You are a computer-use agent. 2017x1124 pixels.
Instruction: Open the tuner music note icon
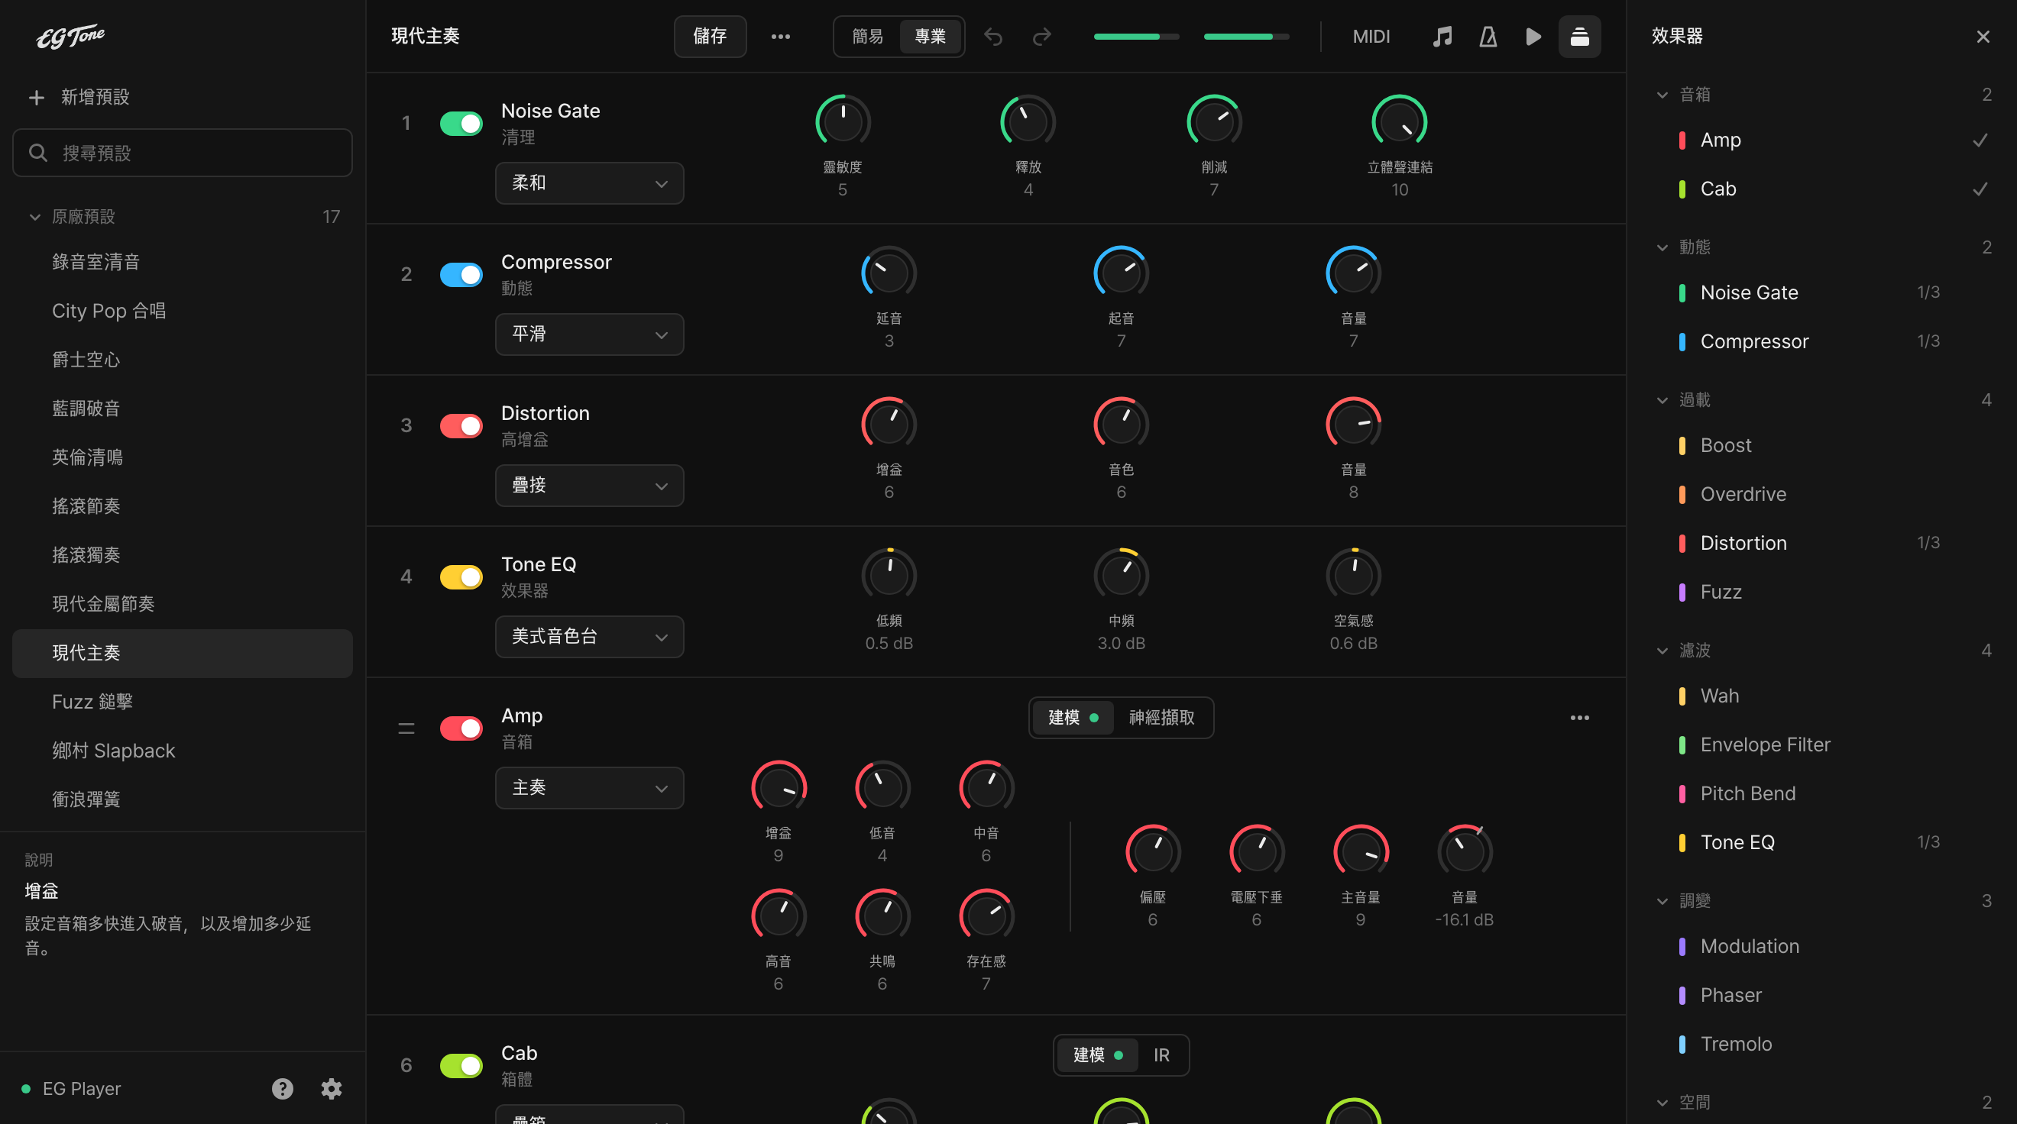pyautogui.click(x=1442, y=37)
